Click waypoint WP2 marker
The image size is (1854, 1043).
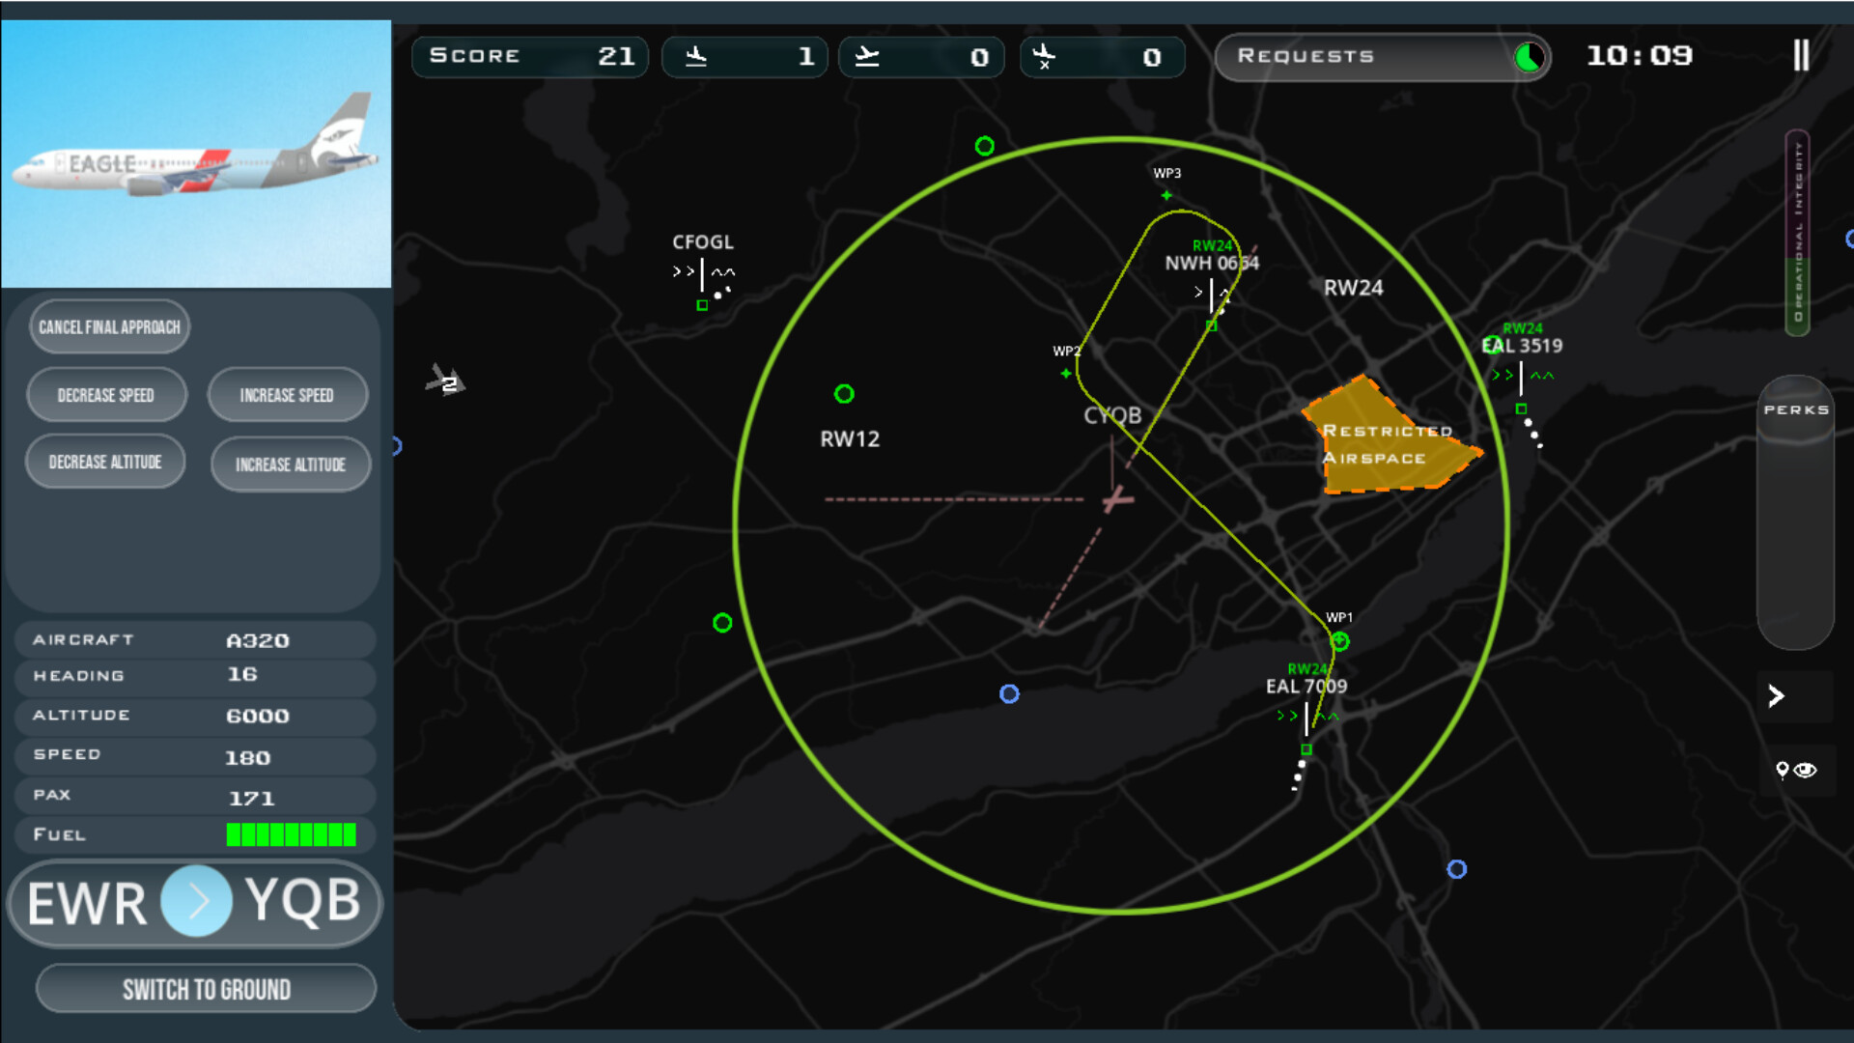1066,373
